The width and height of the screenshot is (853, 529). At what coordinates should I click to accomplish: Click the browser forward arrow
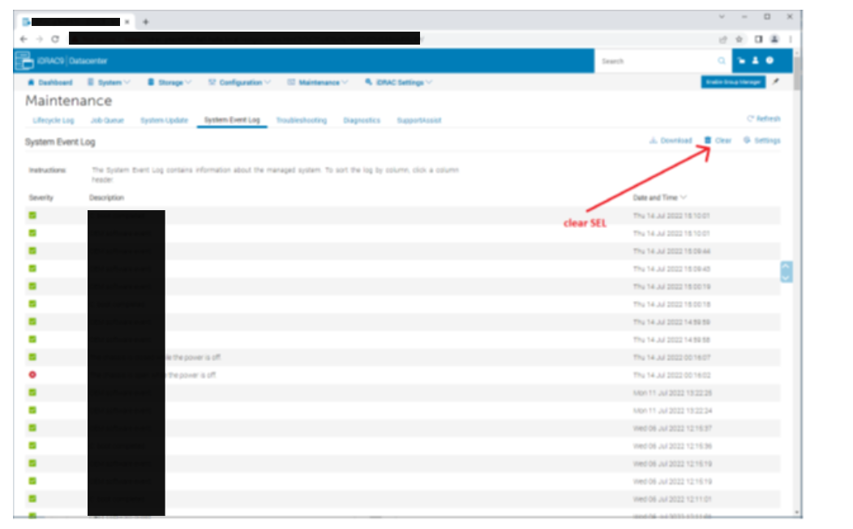coord(39,39)
